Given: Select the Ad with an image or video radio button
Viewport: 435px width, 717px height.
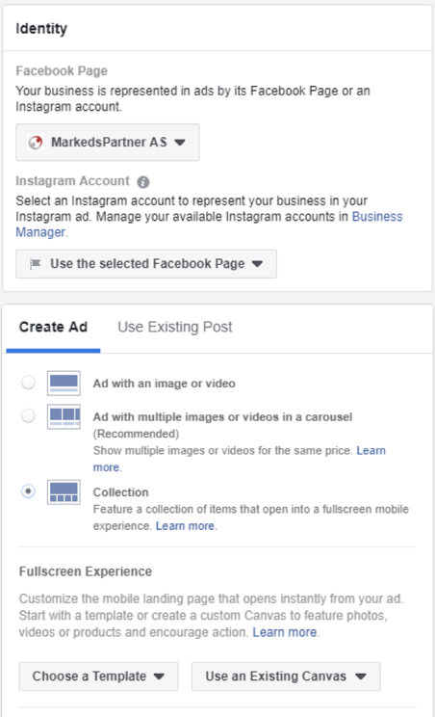Looking at the screenshot, I should point(28,383).
